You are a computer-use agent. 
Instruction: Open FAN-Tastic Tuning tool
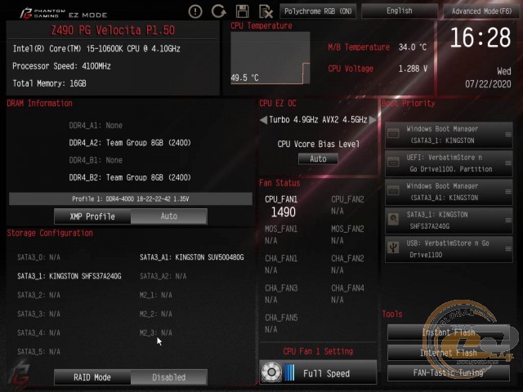pyautogui.click(x=449, y=372)
